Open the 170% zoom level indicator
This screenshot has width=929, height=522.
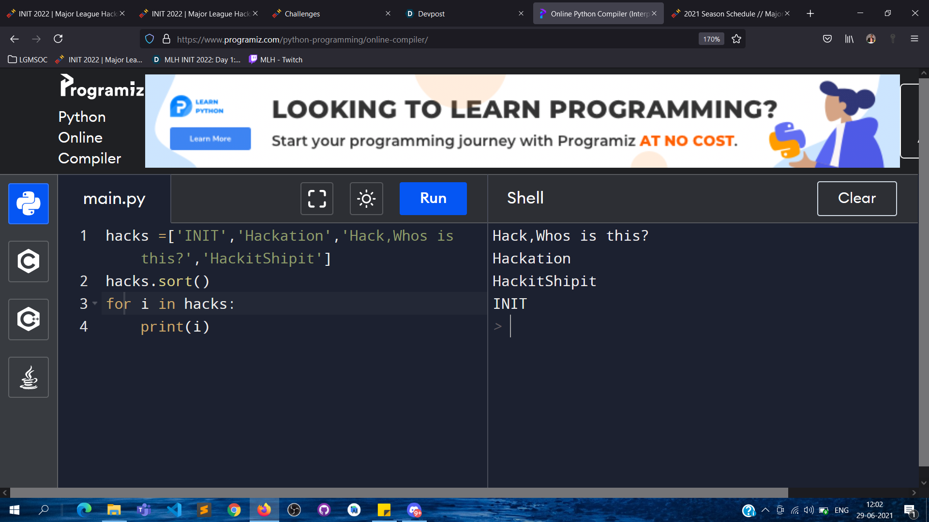pos(711,39)
